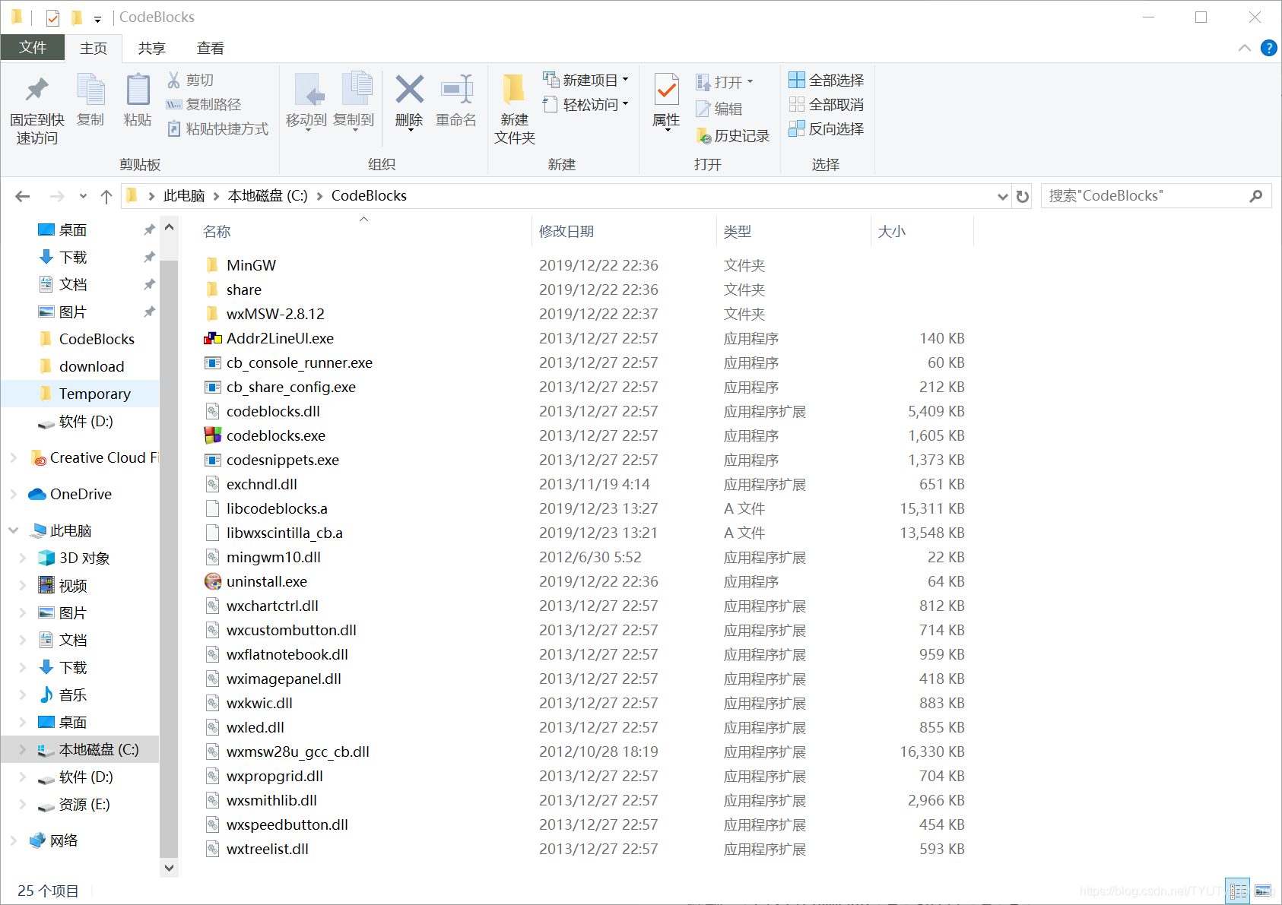
Task: Click Paste Shortcut in the ribbon
Action: click(217, 128)
